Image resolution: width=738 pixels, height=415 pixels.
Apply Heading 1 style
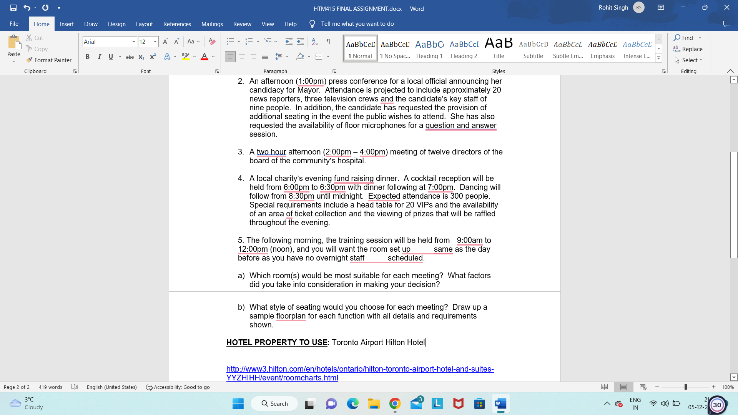[429, 48]
